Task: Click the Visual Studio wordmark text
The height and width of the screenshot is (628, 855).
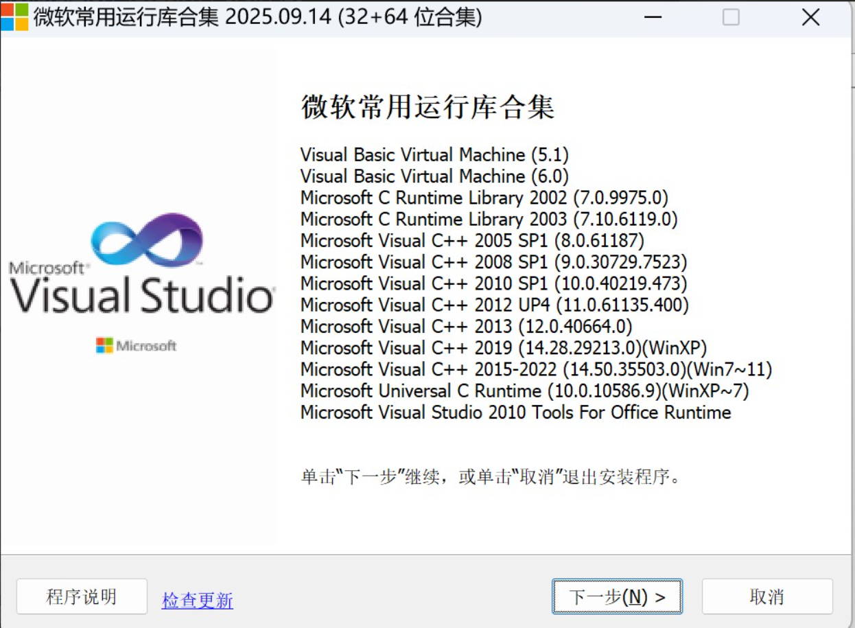Action: (x=143, y=296)
